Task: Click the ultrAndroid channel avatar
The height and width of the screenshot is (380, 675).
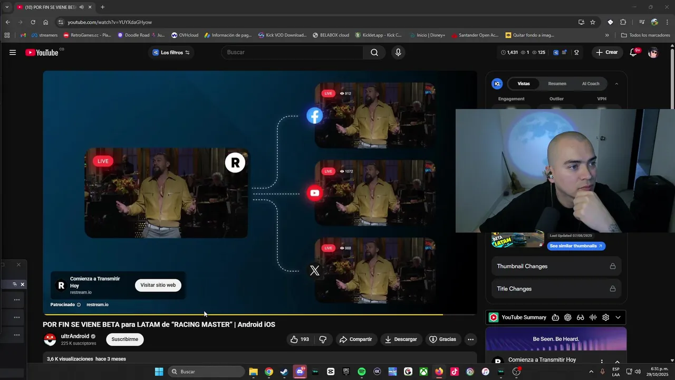Action: 50,339
